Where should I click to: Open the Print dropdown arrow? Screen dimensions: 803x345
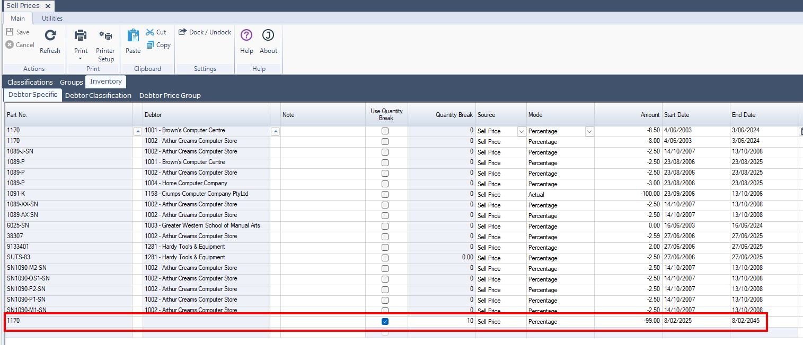[81, 59]
